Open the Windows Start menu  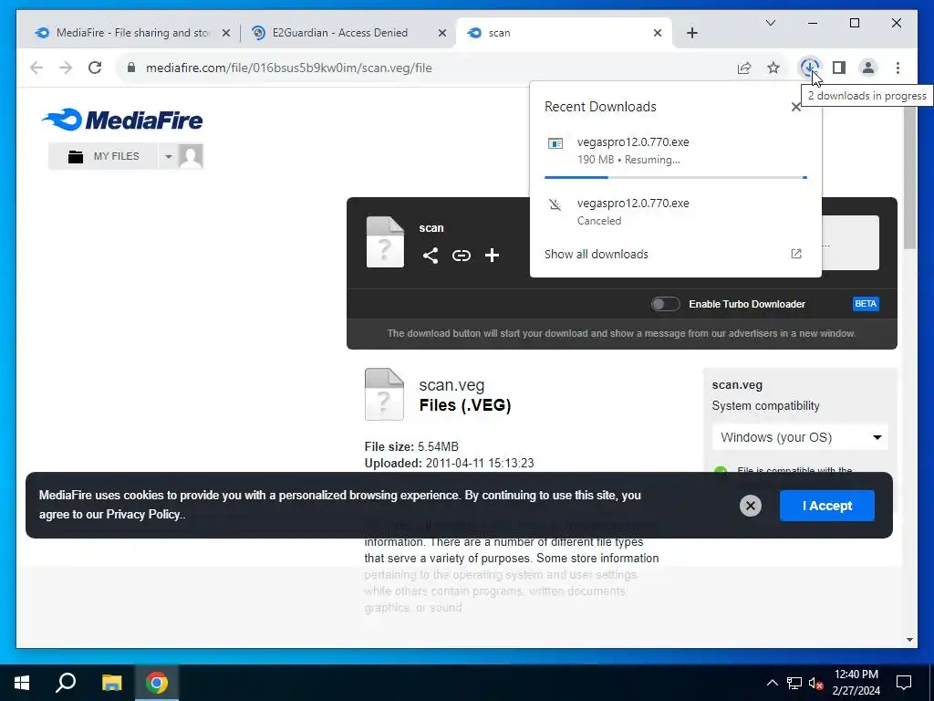[x=22, y=683]
